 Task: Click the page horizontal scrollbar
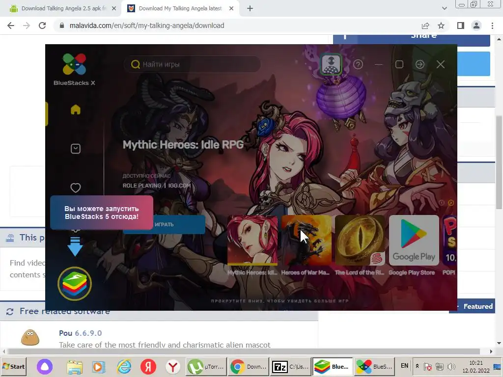pyautogui.click(x=244, y=351)
